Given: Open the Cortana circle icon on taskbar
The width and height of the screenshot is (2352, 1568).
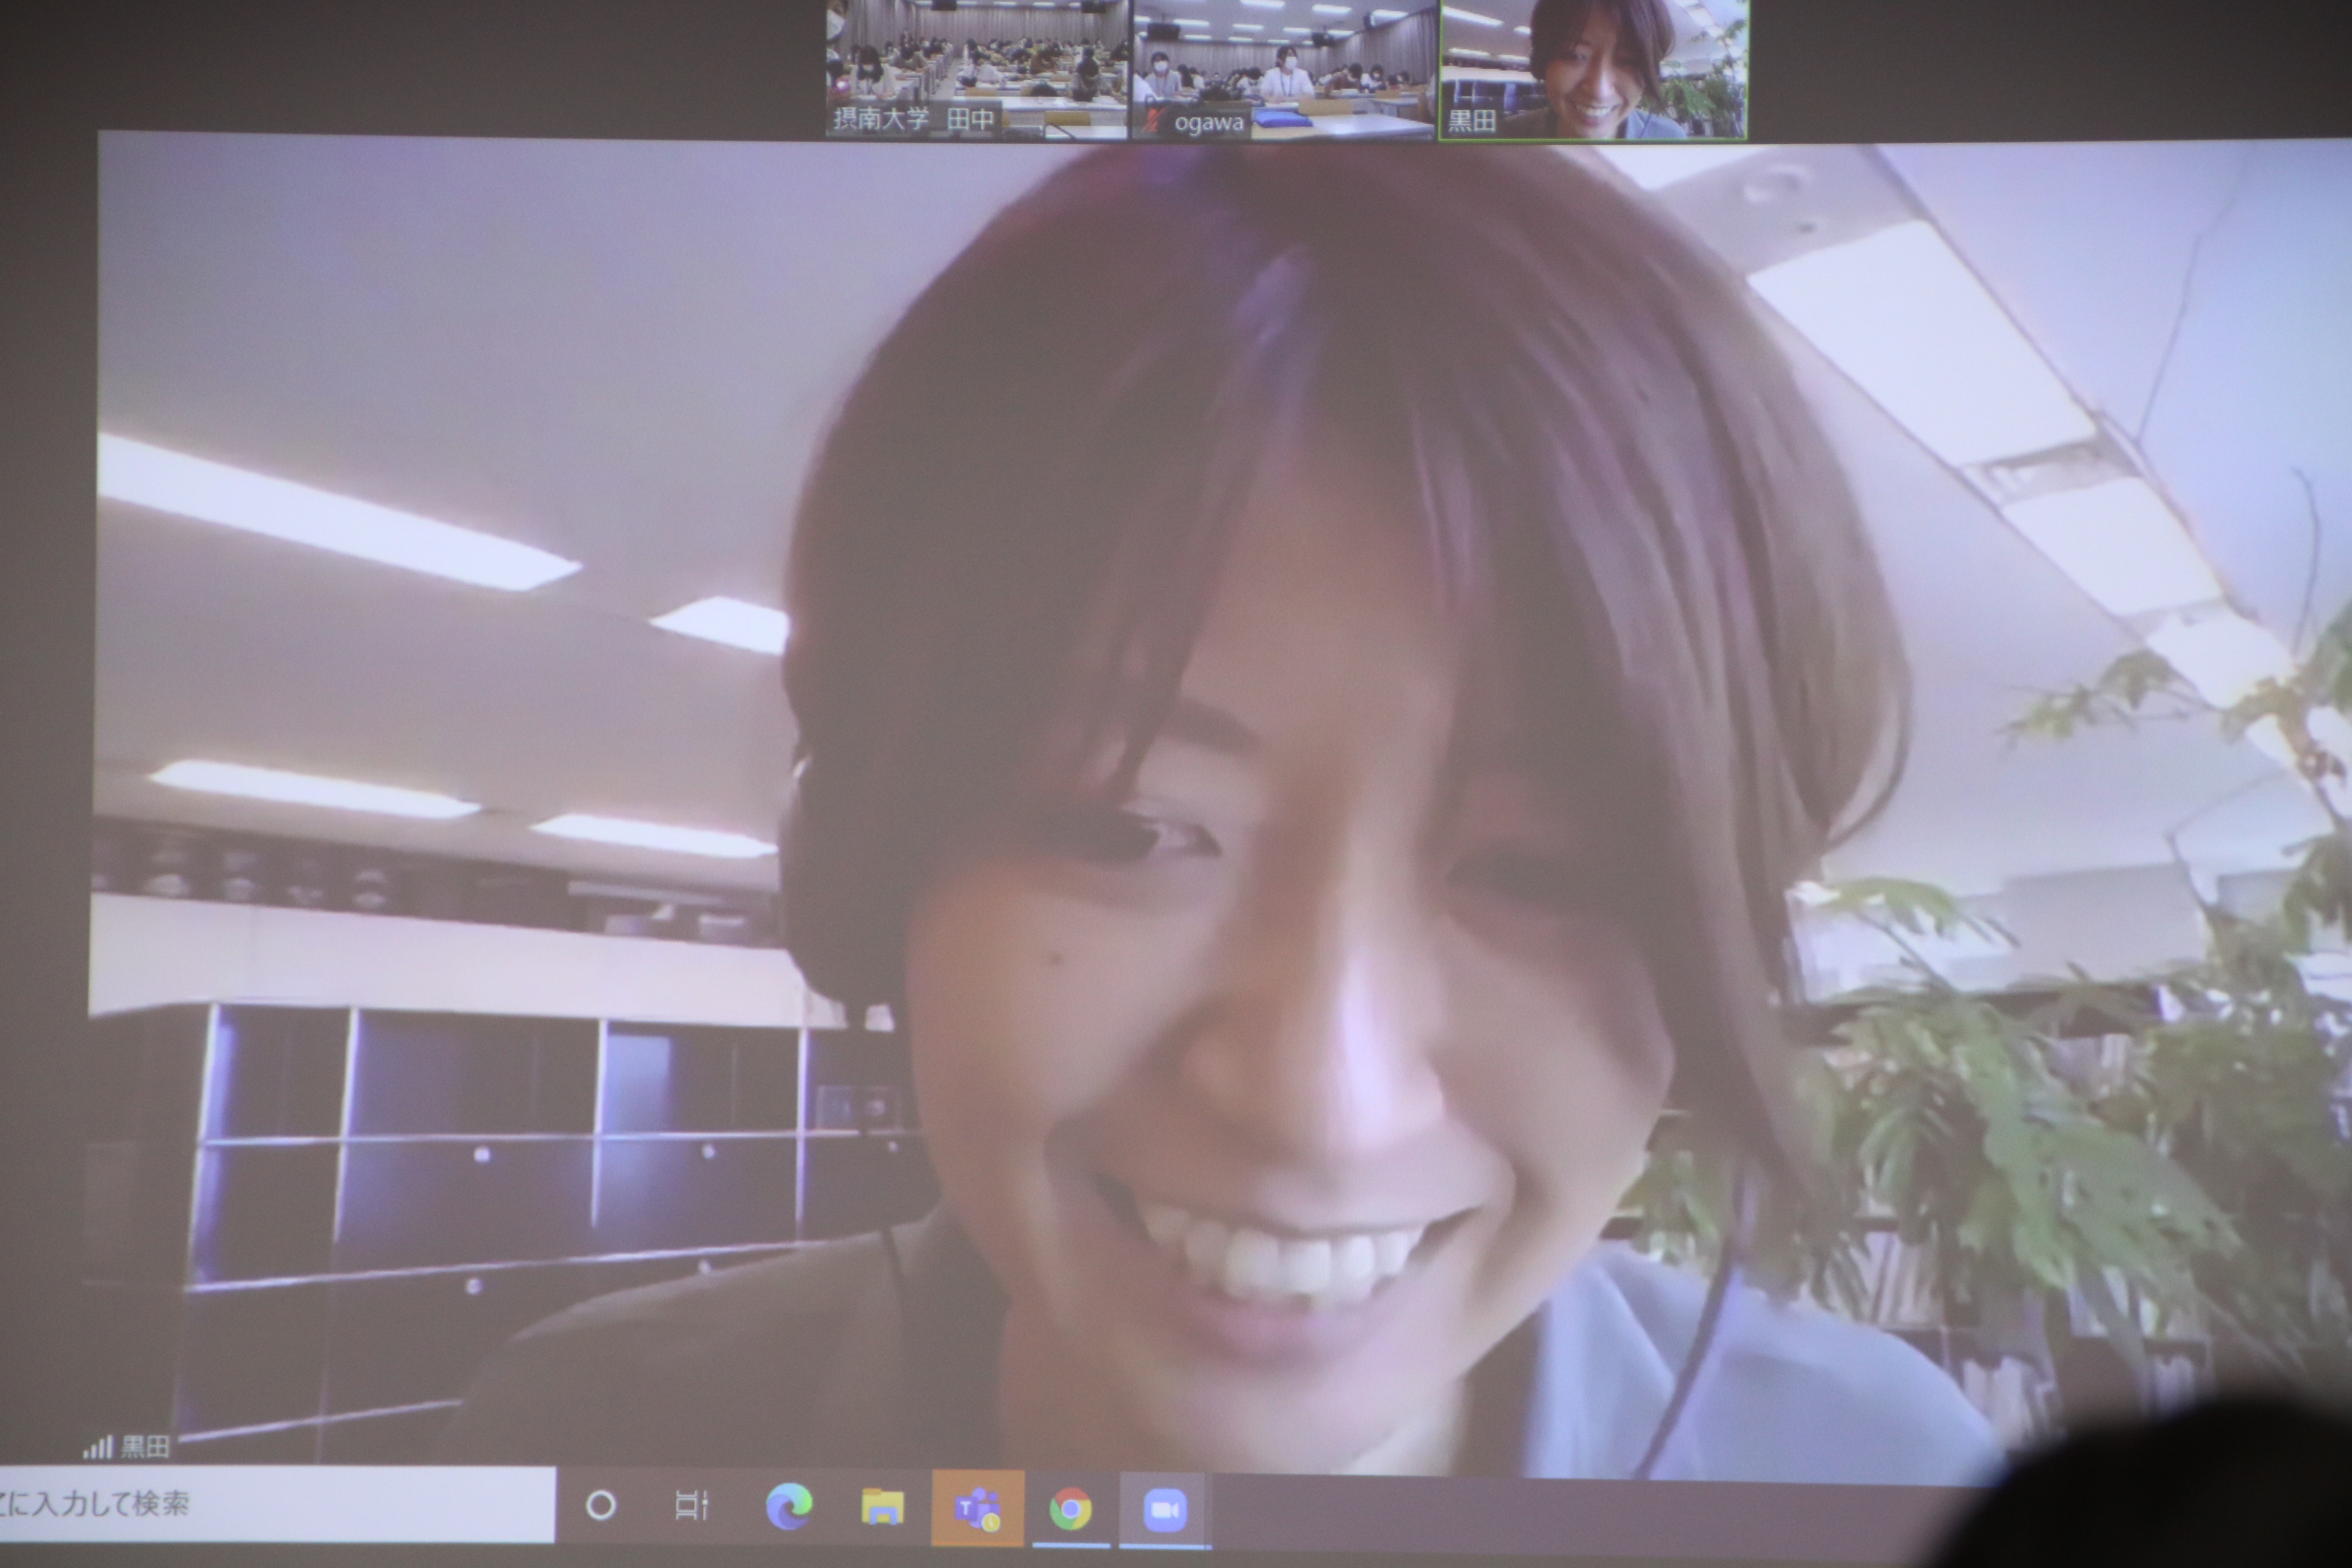Looking at the screenshot, I should pyautogui.click(x=600, y=1505).
